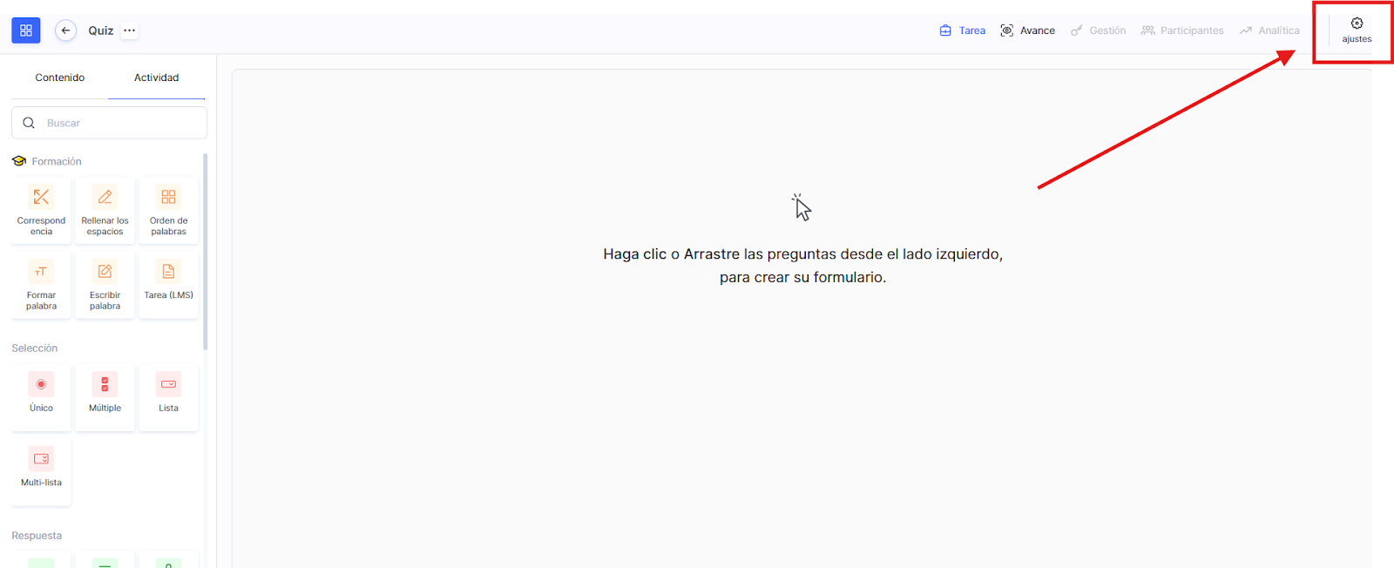Click the Respuesta section heading

click(37, 536)
